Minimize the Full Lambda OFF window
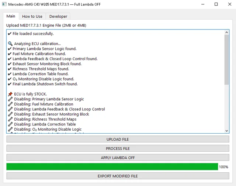236x186 pixels. click(203, 4)
